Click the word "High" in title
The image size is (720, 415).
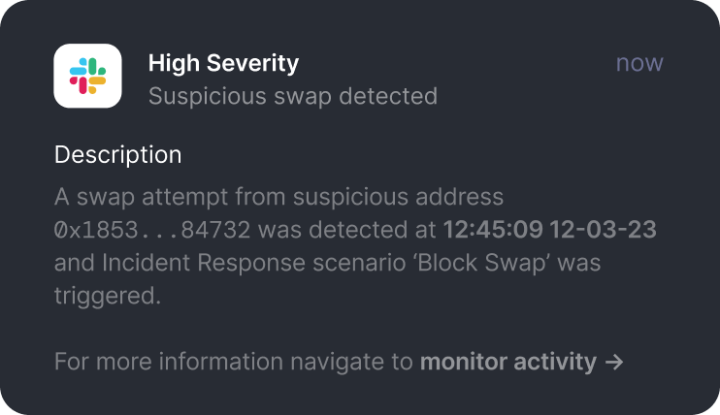[174, 63]
